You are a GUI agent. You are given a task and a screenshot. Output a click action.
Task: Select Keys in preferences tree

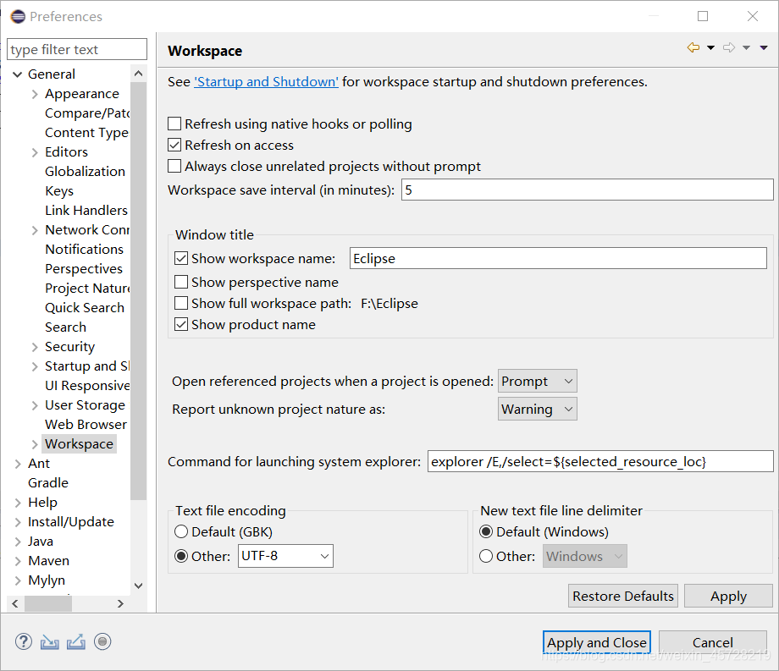pos(59,191)
